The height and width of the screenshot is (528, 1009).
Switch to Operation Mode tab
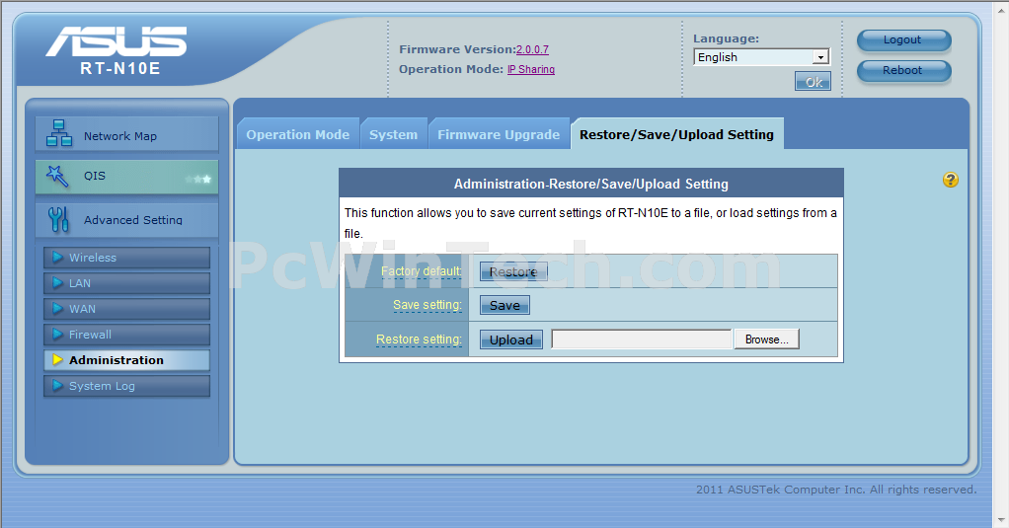(x=298, y=134)
